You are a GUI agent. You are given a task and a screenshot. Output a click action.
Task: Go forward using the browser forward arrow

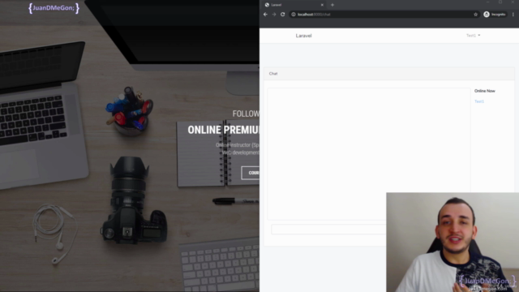[274, 15]
